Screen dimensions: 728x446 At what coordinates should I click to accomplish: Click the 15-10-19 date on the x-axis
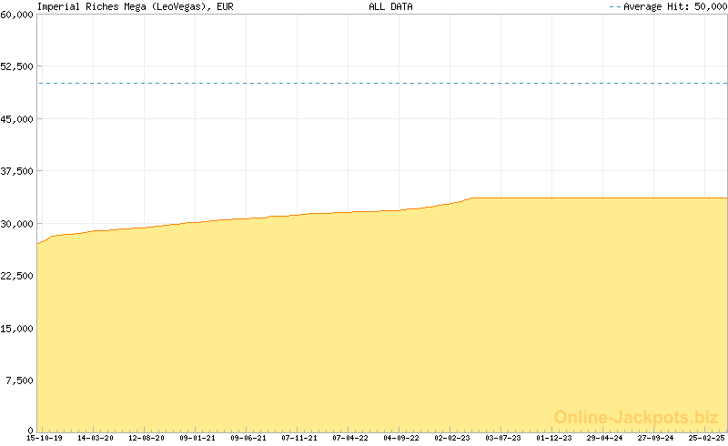tap(45, 438)
